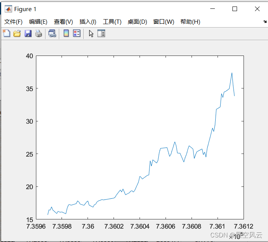The width and height of the screenshot is (268, 242).
Task: Open the 窗口(W) menu
Action: [164, 22]
